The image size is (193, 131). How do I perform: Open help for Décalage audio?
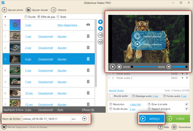133,96
